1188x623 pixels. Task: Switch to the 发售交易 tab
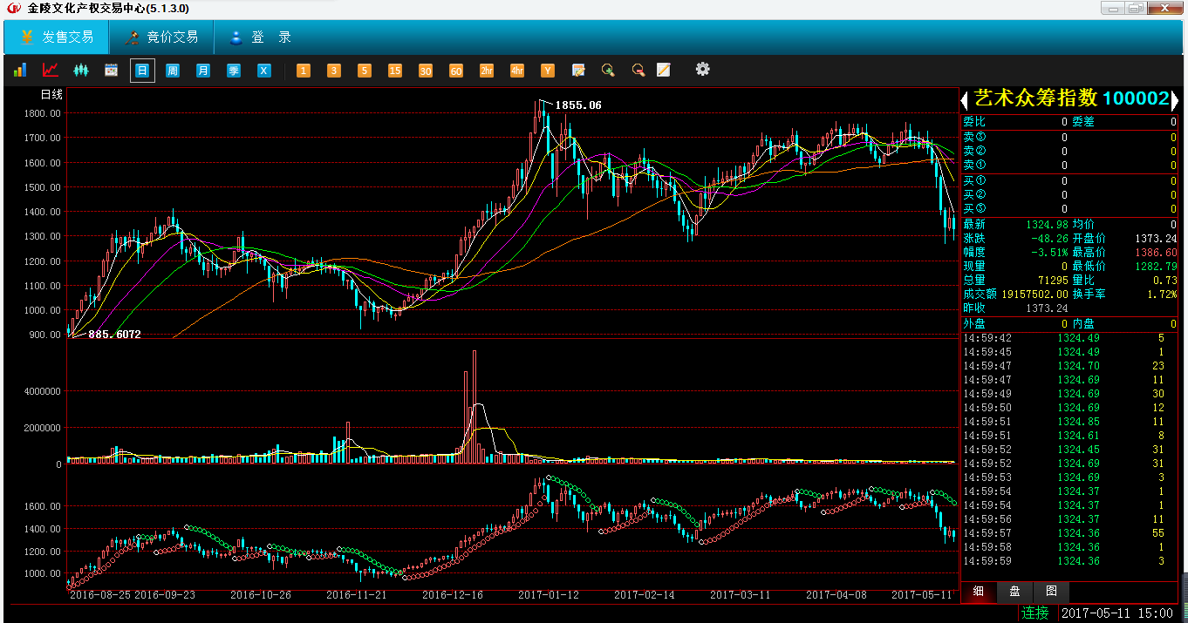57,37
